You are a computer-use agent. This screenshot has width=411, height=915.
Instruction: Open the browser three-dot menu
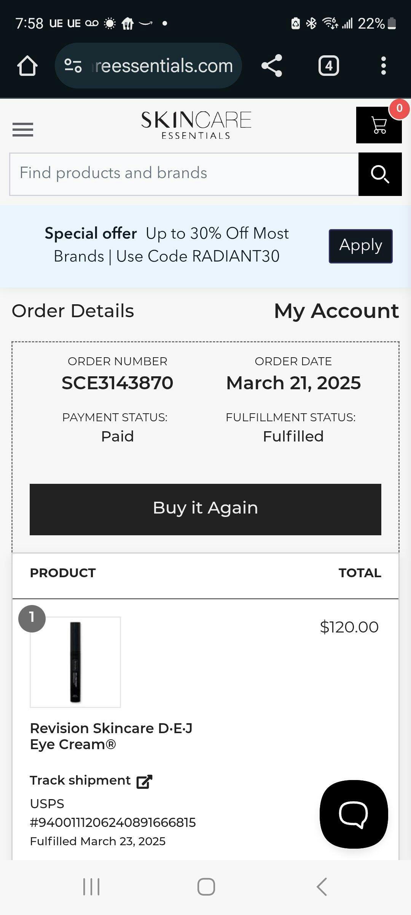pos(383,66)
